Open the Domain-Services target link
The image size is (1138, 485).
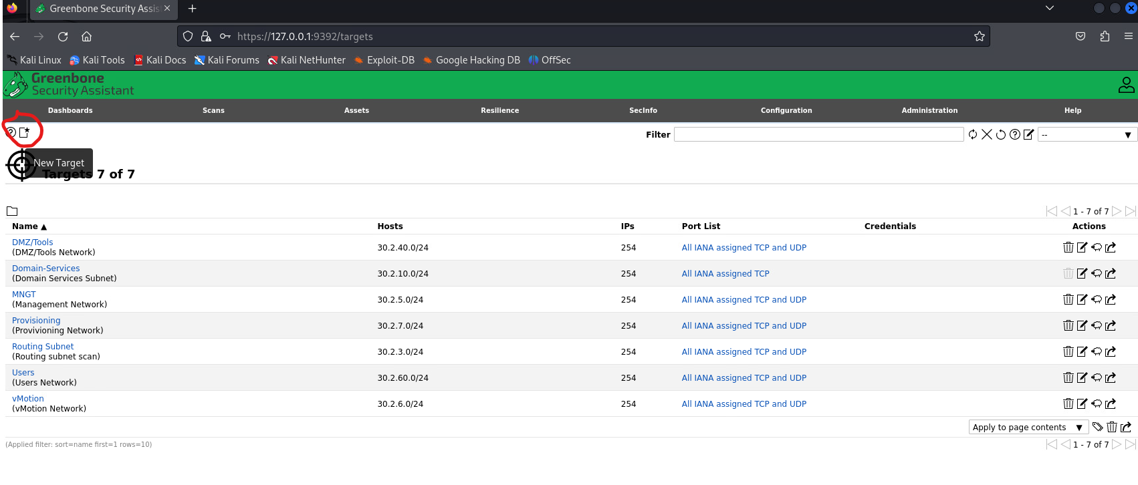pos(45,269)
